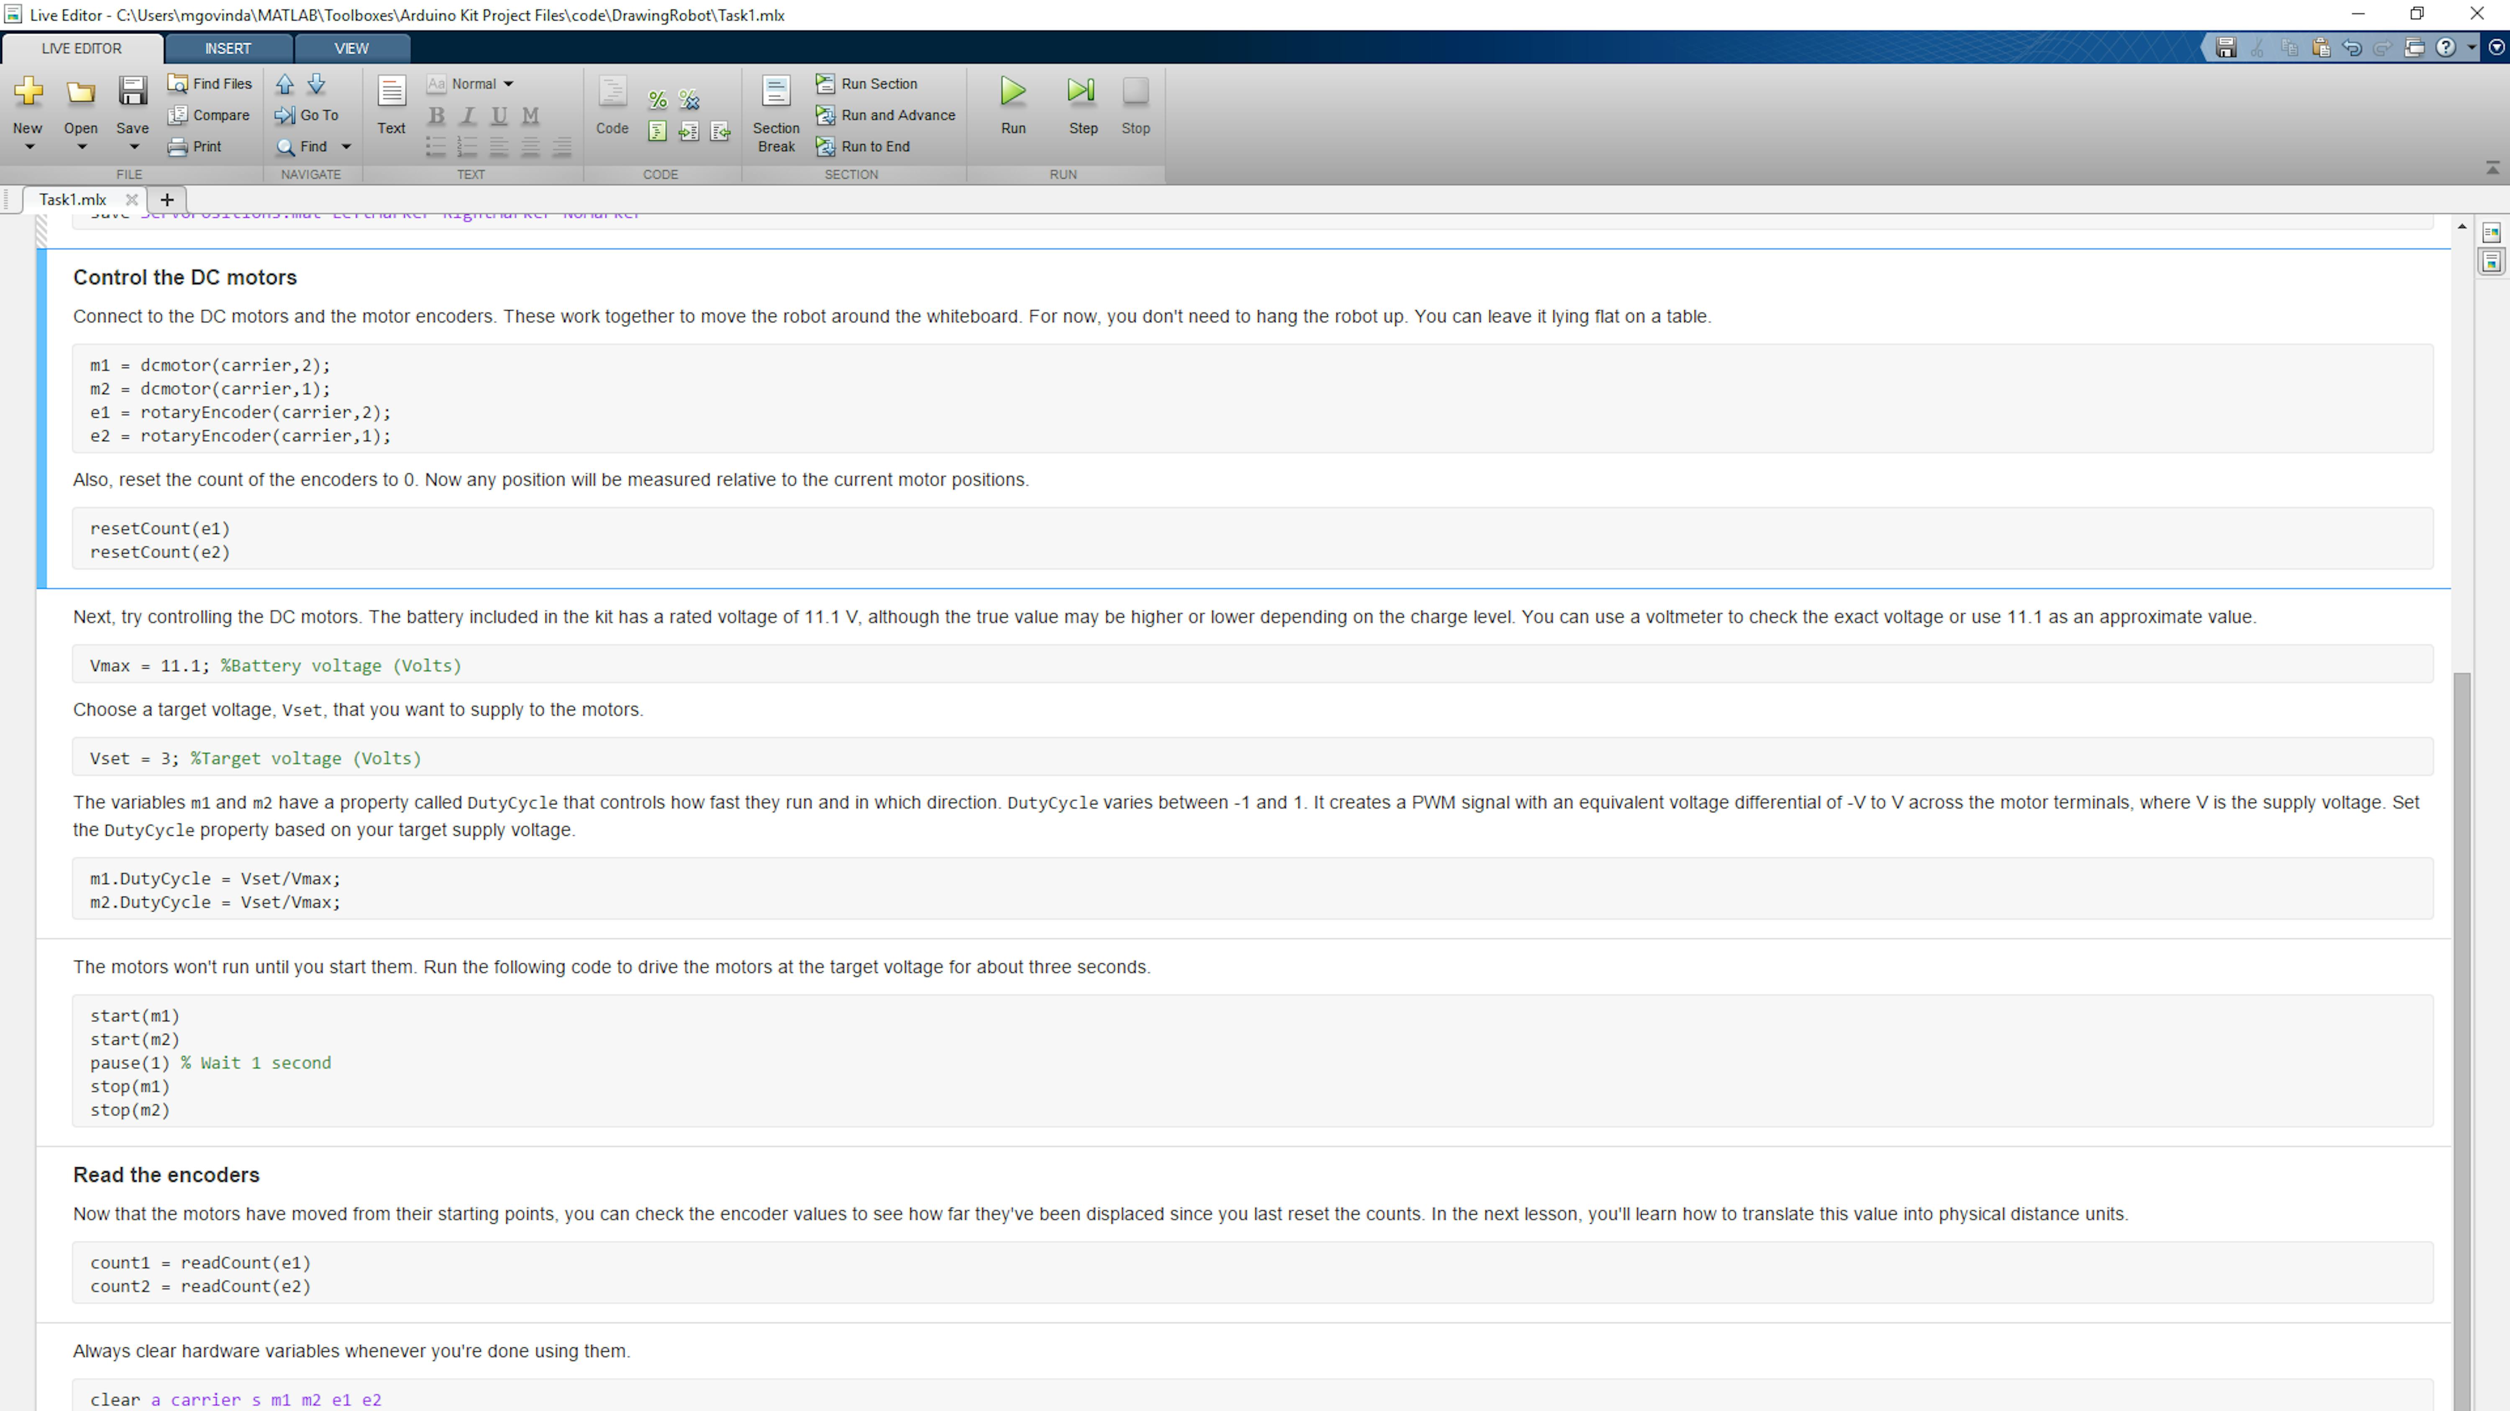This screenshot has width=2510, height=1411.
Task: Toggle Monospace formatting
Action: click(530, 116)
